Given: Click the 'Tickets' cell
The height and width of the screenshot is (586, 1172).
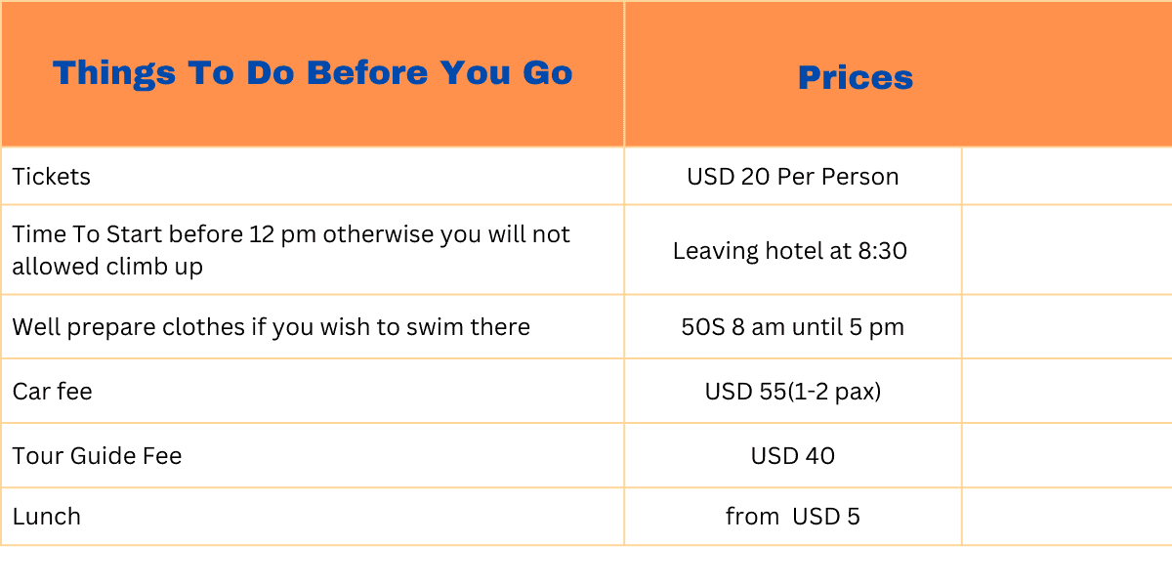Looking at the screenshot, I should click(52, 177).
